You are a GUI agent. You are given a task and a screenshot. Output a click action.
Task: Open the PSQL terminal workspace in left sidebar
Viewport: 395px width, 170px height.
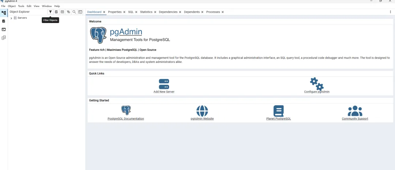pos(4,30)
